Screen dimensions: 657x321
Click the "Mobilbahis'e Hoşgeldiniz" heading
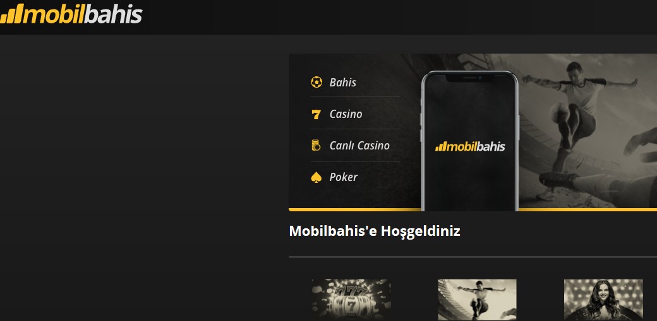click(x=375, y=231)
